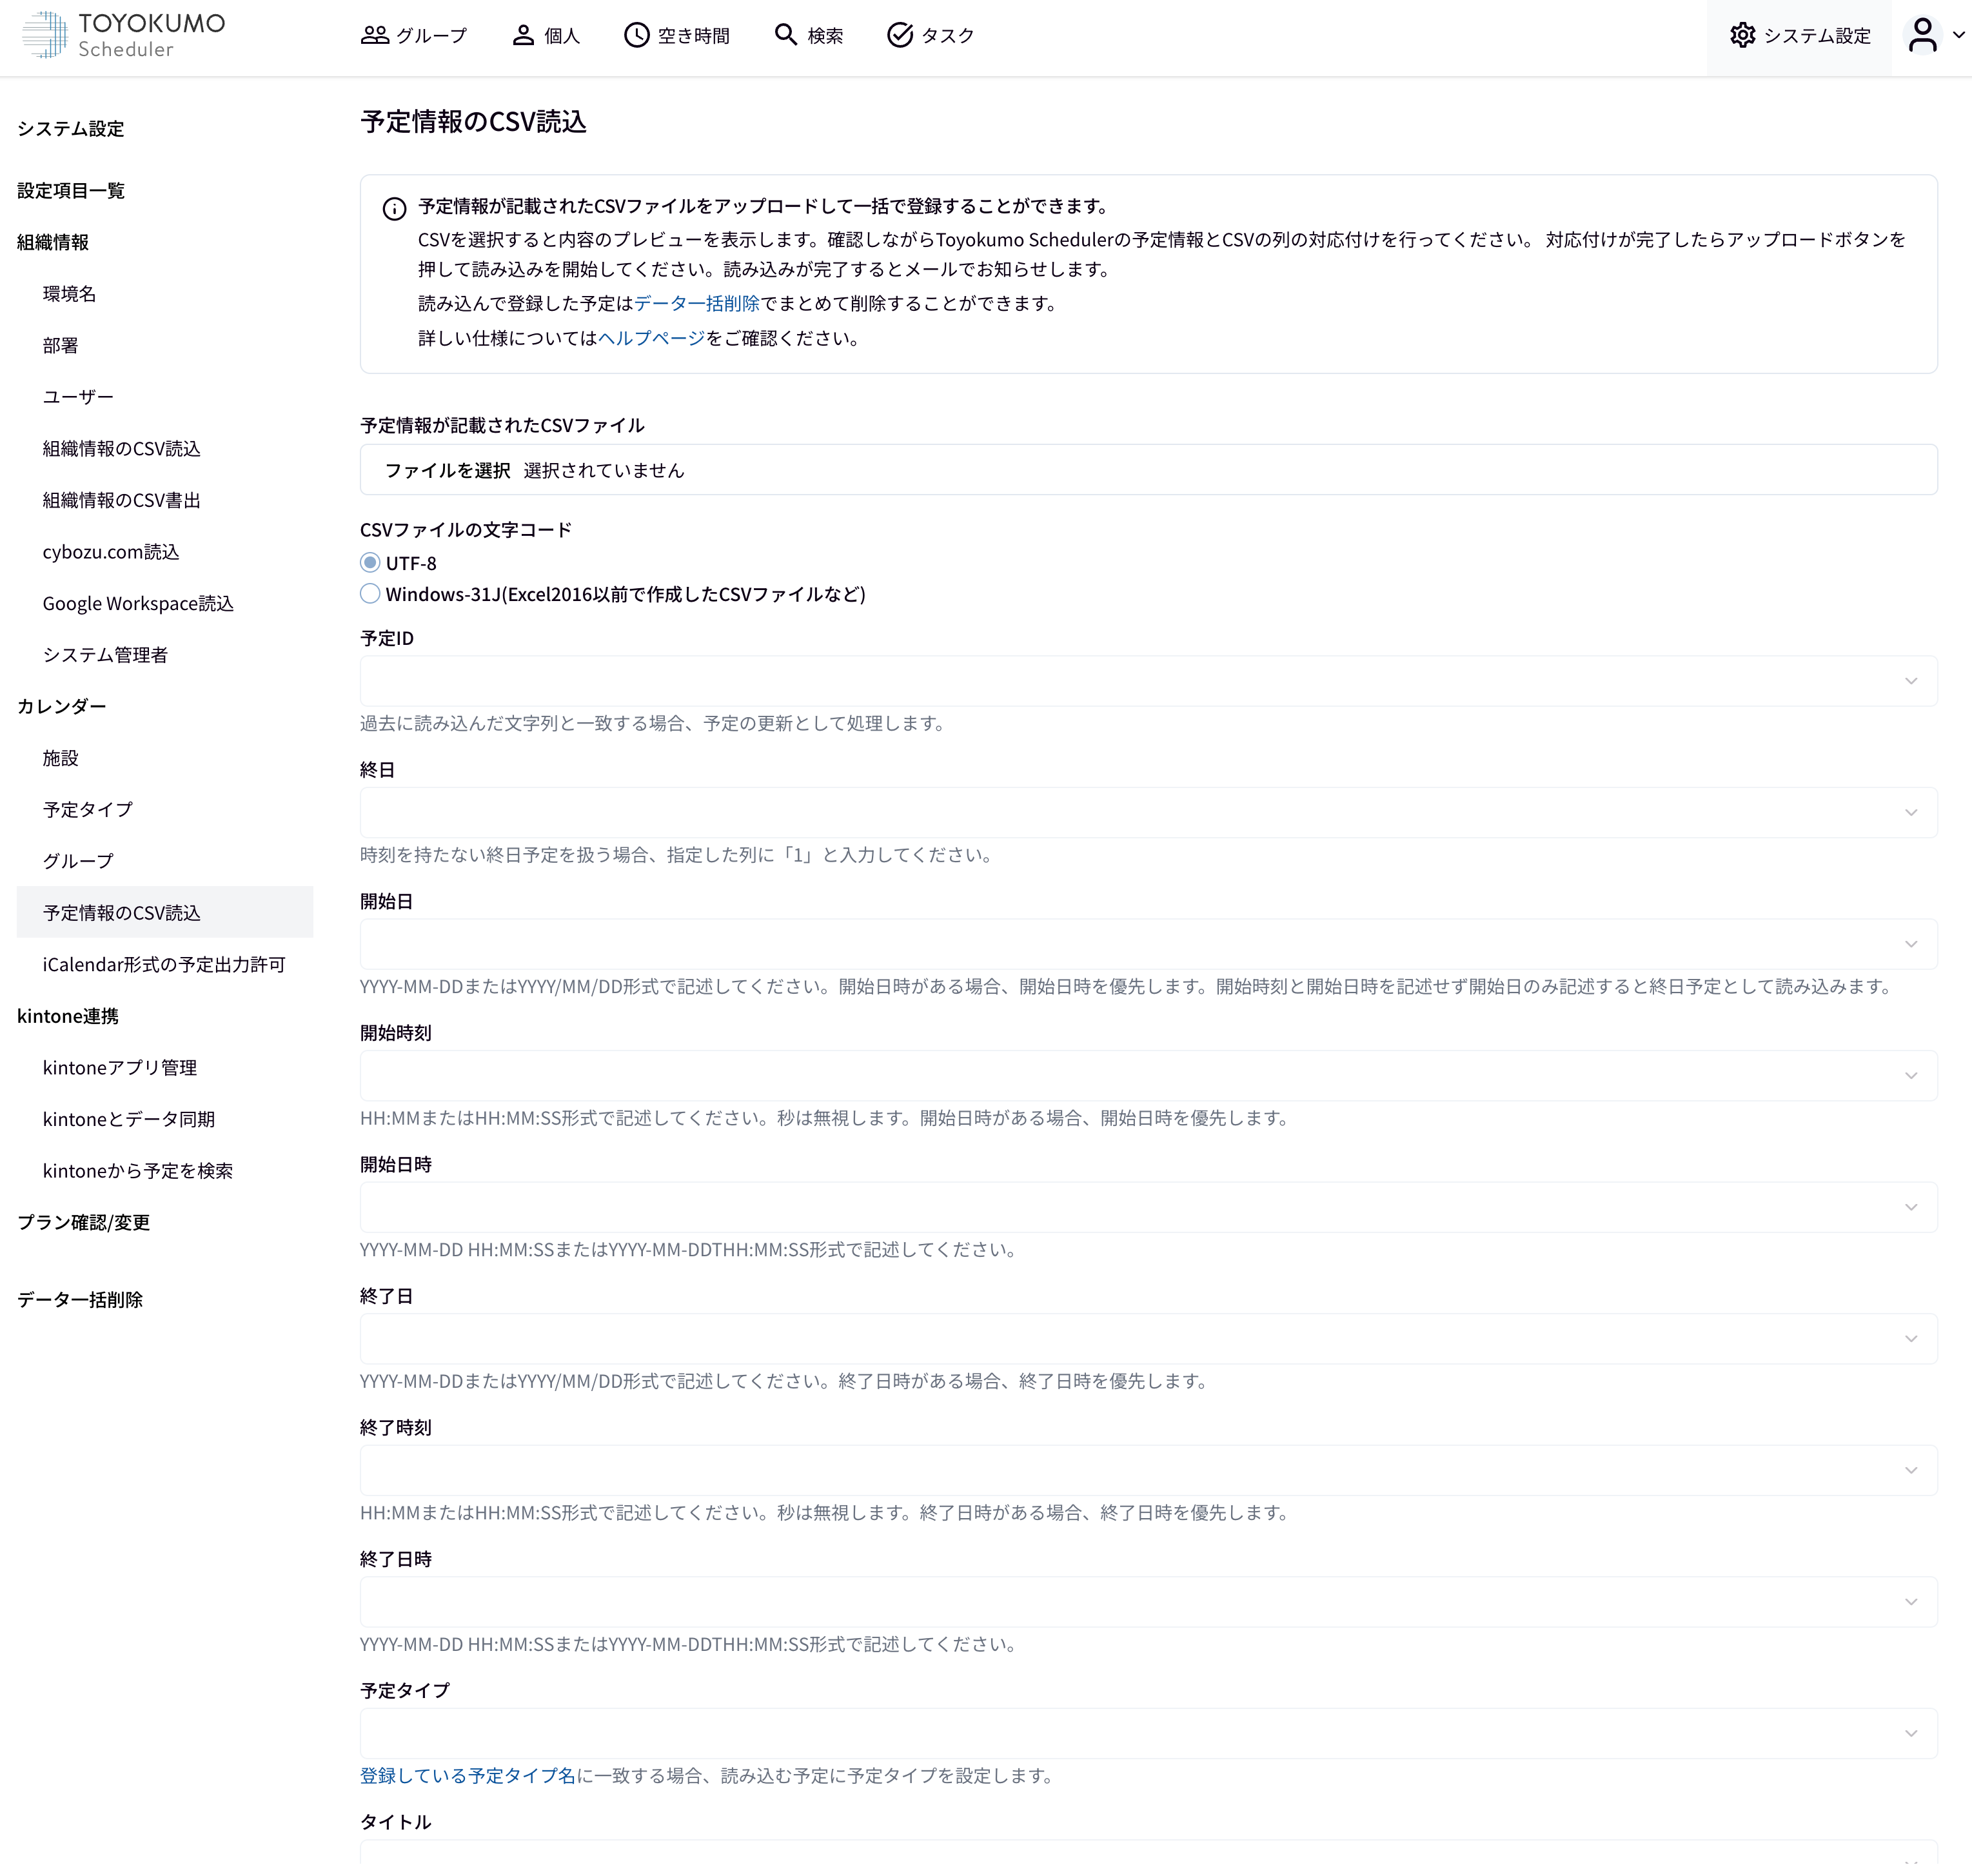Image resolution: width=1972 pixels, height=1876 pixels.
Task: Open グループ under カレンダー in sidebar
Action: pyautogui.click(x=78, y=861)
